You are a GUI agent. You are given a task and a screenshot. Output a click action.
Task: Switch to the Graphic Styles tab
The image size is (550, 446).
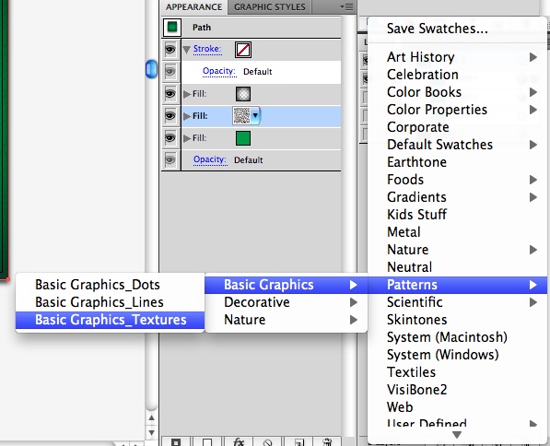pos(269,7)
